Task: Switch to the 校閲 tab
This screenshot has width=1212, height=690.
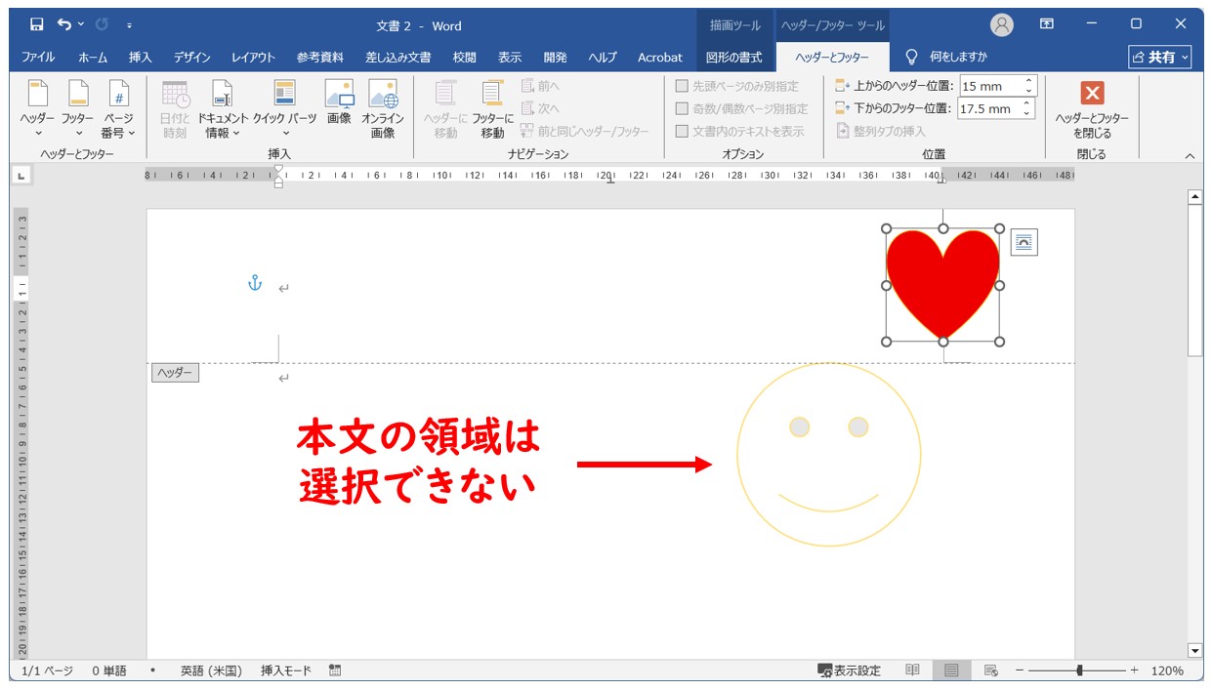Action: pos(465,57)
